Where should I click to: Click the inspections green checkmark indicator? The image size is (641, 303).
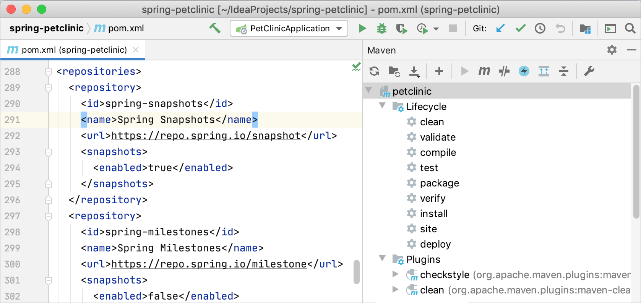[356, 67]
